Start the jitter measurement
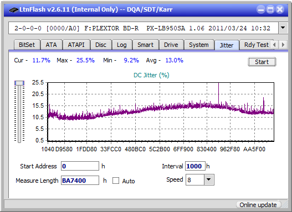 coord(262,62)
